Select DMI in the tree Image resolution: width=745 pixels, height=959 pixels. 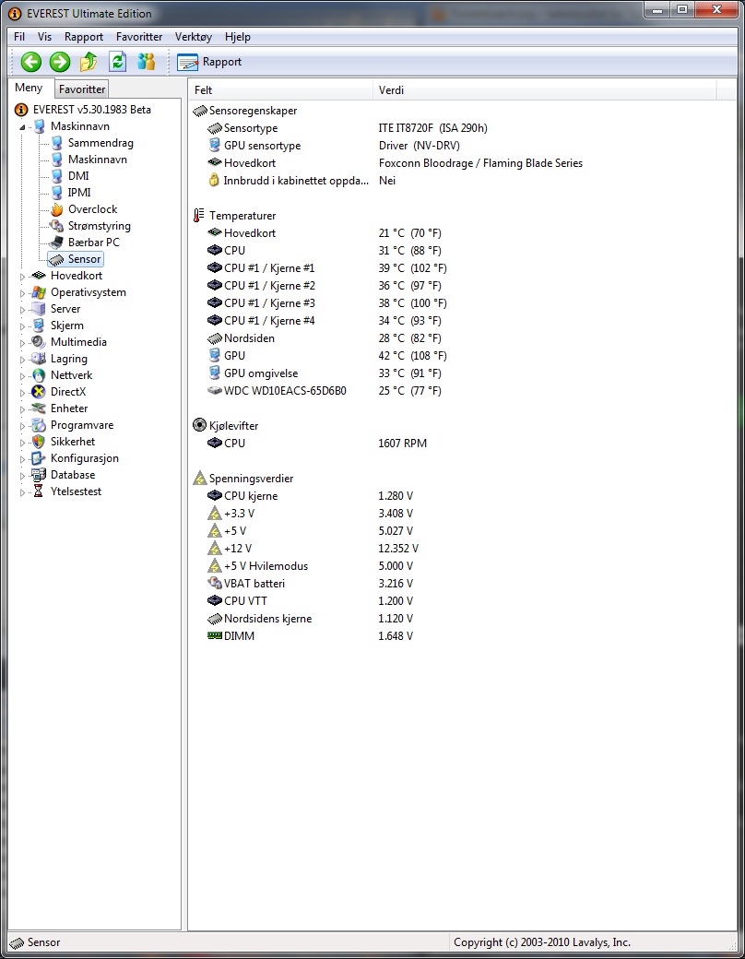78,176
